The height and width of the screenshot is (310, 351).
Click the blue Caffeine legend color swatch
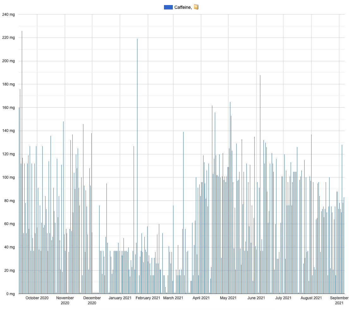[168, 7]
